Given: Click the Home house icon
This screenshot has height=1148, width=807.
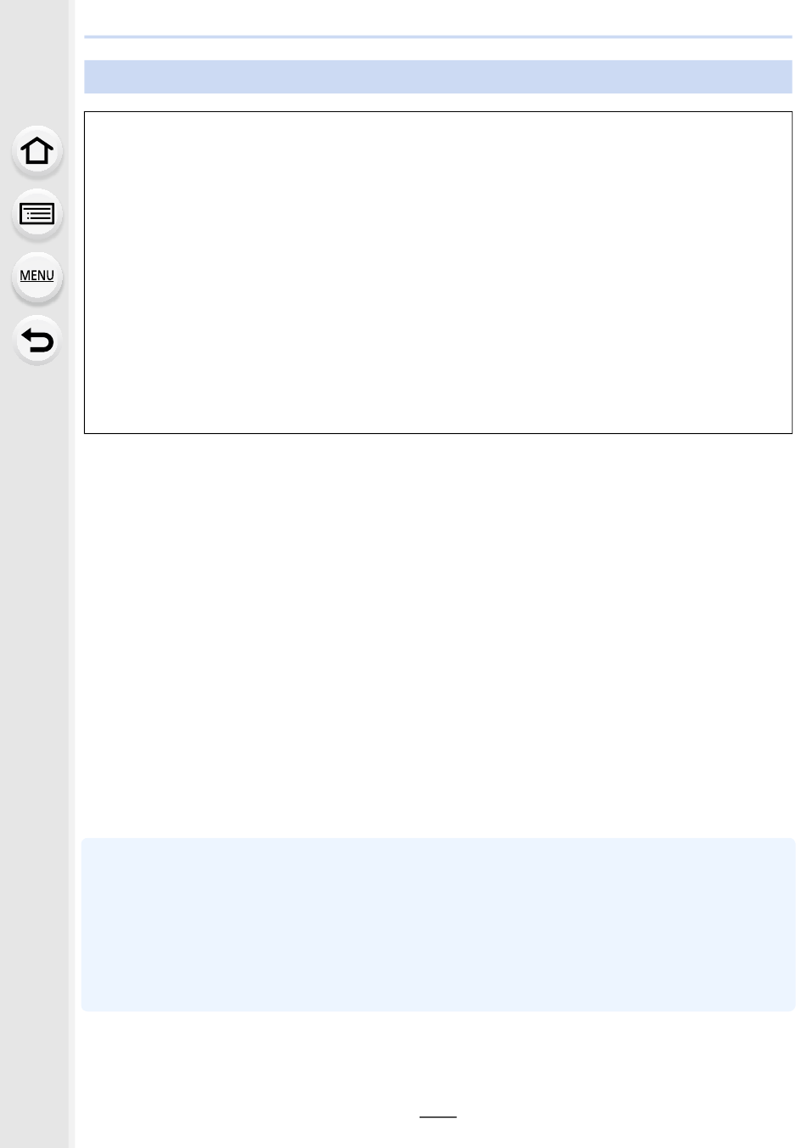Looking at the screenshot, I should (37, 151).
